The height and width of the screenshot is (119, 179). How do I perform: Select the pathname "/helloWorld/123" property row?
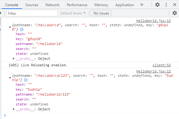pos(43,94)
